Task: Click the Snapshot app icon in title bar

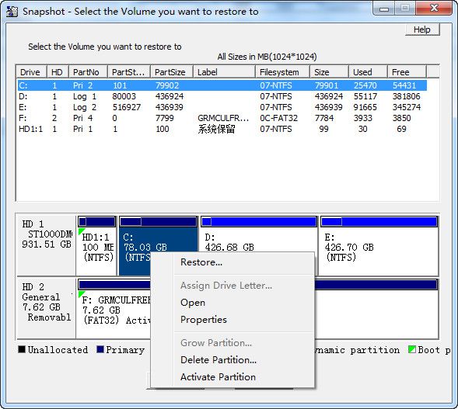Action: [x=12, y=12]
